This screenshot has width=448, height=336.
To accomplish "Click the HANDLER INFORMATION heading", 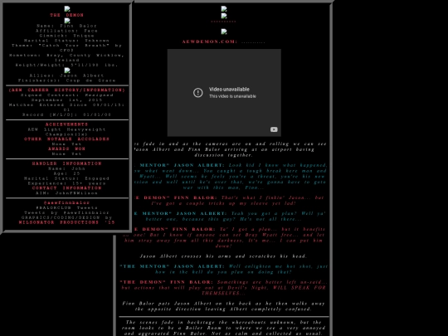I will pos(67,163).
